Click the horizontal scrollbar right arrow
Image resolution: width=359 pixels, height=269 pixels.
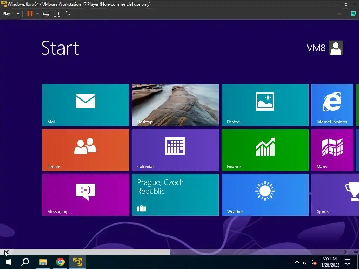pos(345,252)
